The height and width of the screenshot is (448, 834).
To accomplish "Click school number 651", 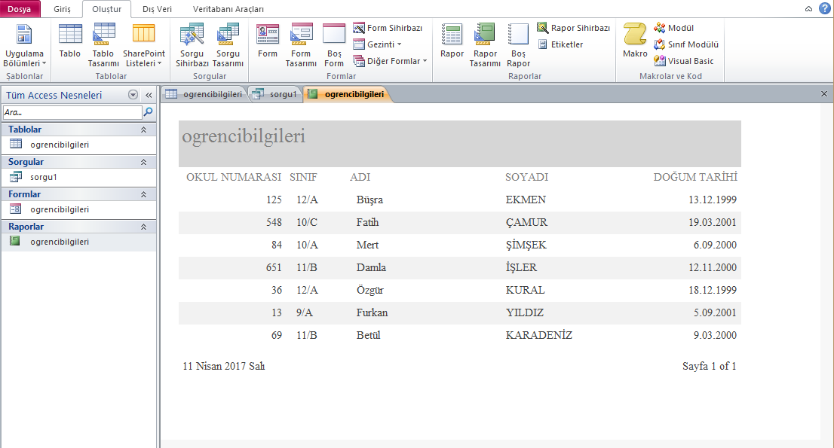I will point(274,267).
